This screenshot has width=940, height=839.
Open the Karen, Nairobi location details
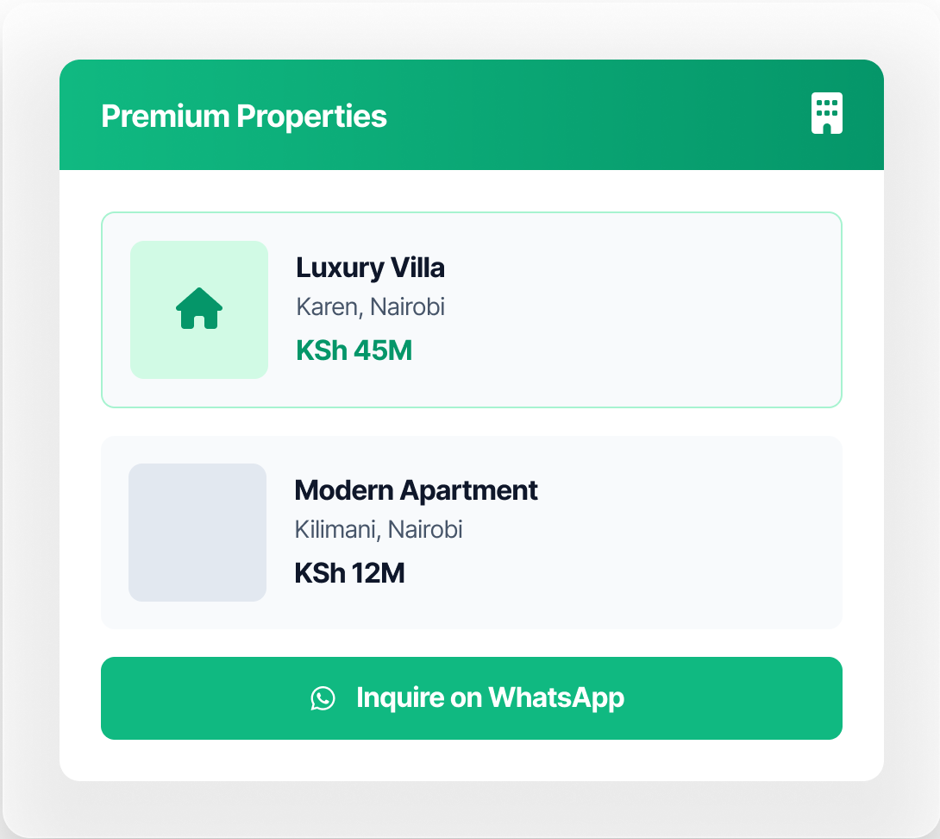tap(370, 306)
